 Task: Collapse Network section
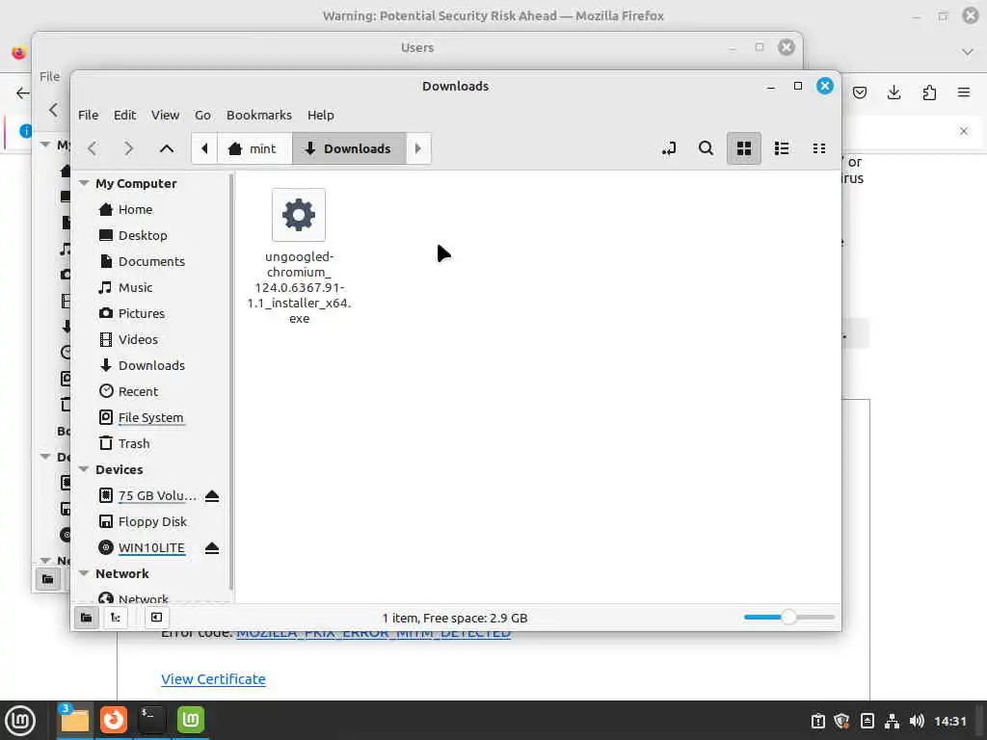(x=84, y=573)
